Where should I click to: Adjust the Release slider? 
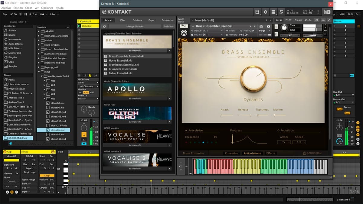(x=244, y=115)
